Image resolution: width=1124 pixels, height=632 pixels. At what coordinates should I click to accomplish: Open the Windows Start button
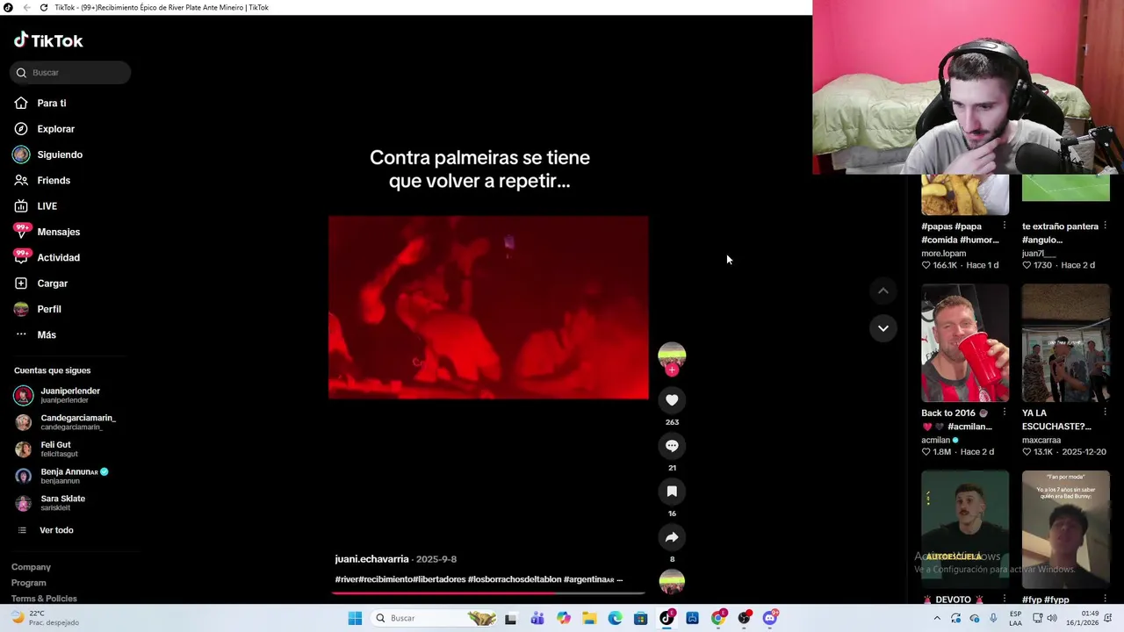(355, 618)
